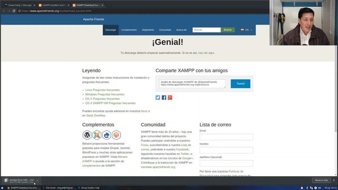Open the WordPress add-on icon

coord(87,135)
